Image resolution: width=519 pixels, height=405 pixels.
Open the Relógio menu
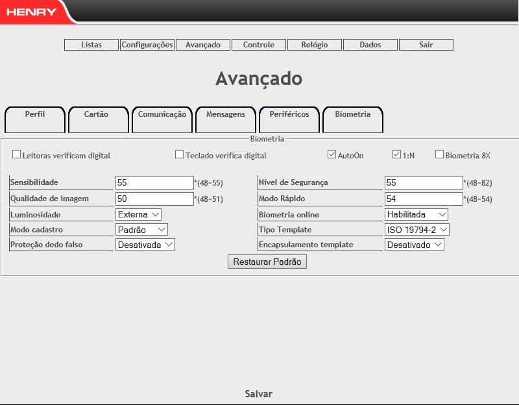pyautogui.click(x=315, y=45)
